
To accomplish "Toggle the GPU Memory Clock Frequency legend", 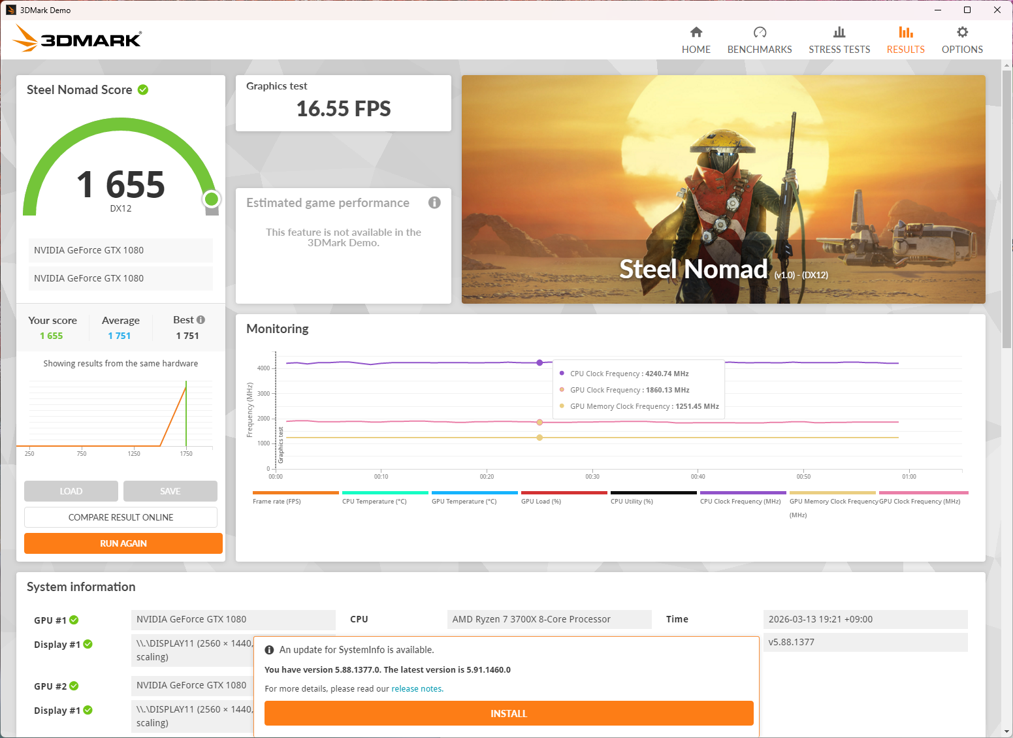I will [x=833, y=504].
